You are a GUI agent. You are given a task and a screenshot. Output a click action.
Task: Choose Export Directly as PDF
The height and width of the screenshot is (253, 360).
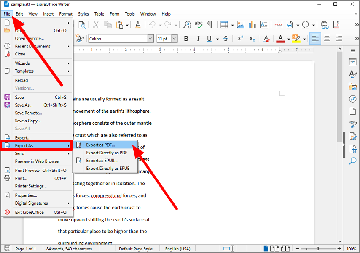pos(105,153)
